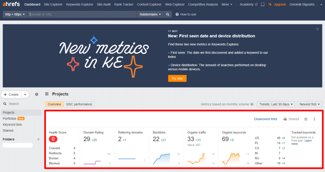Click the US country keywords row
The image size is (325, 172).
[270, 138]
